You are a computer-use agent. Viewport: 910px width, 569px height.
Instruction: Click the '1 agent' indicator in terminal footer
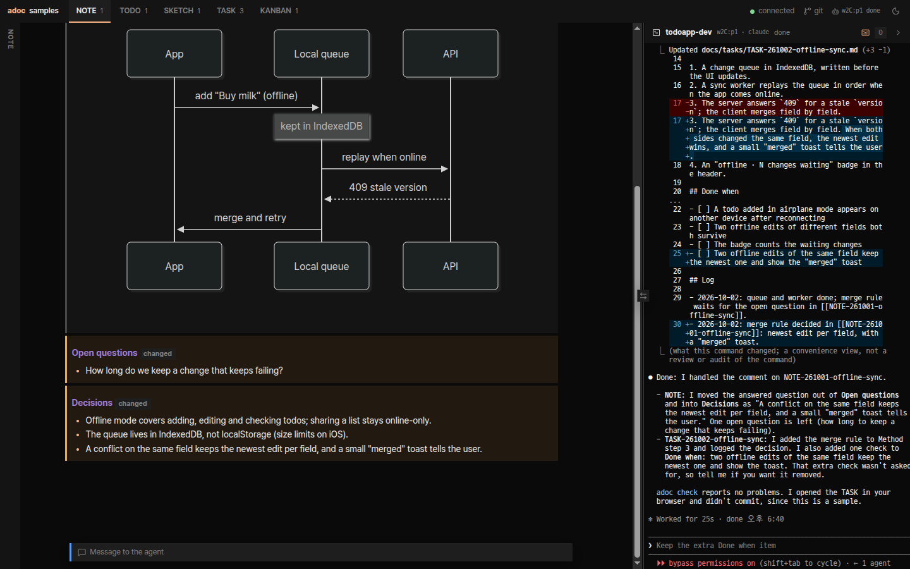click(x=876, y=563)
